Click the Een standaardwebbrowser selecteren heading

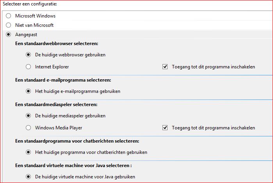[x=57, y=44]
